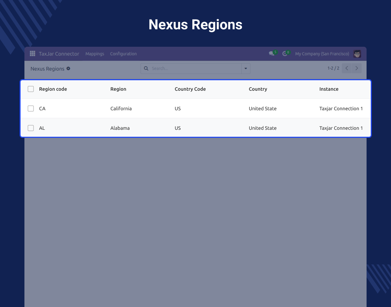The image size is (391, 307).
Task: Toggle the select-all header checkbox
Action: [x=31, y=89]
